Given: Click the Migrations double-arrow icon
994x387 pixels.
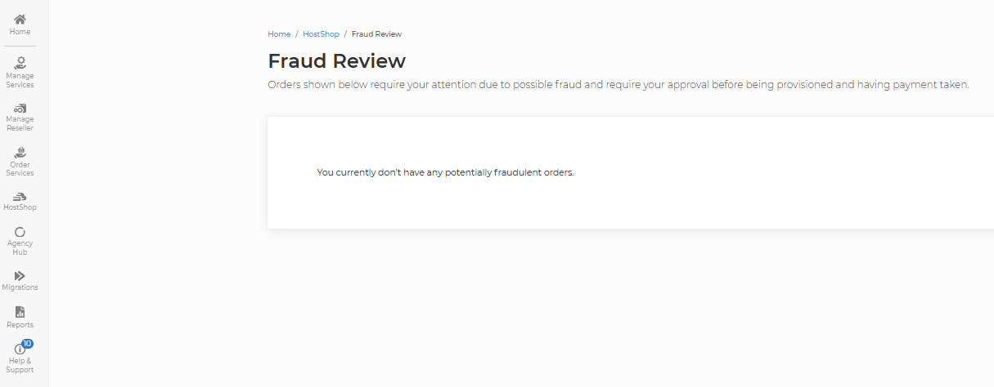Looking at the screenshot, I should [x=20, y=276].
